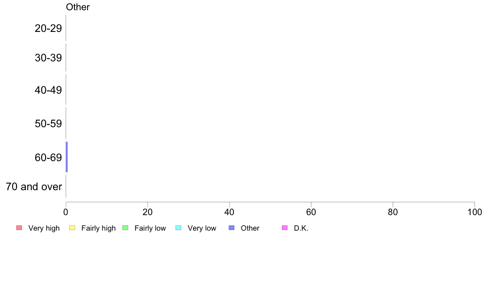Image resolution: width=486 pixels, height=301 pixels.
Task: Click the 20-29 age group label
Action: pos(48,29)
